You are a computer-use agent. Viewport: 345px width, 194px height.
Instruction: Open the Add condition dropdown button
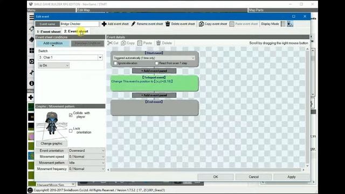(53, 43)
